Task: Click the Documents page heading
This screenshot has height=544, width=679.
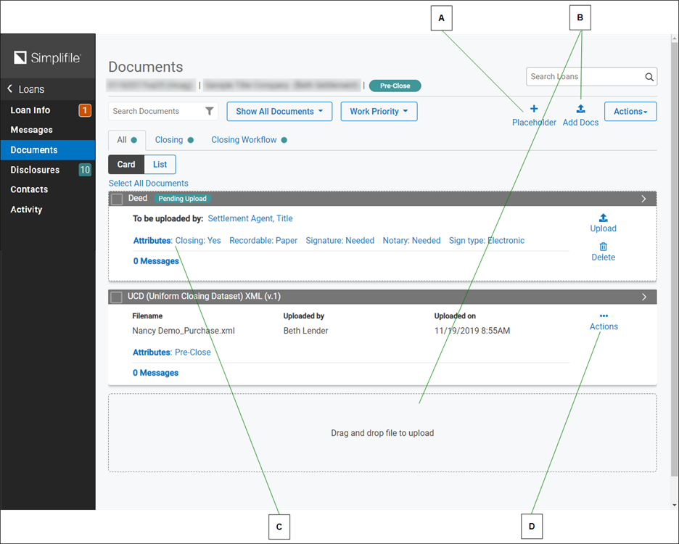Action: [x=146, y=67]
